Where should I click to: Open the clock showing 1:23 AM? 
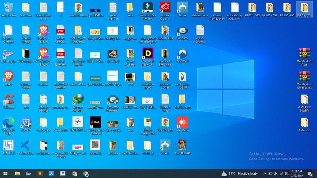[297, 174]
